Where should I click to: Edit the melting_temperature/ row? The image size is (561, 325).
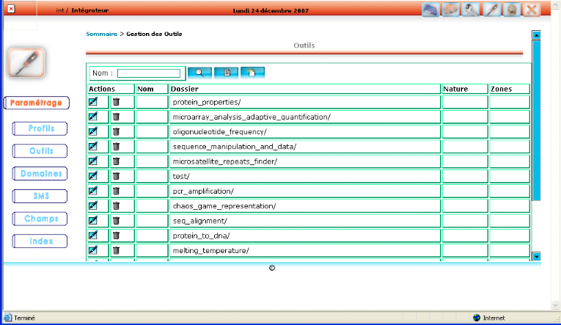[93, 250]
